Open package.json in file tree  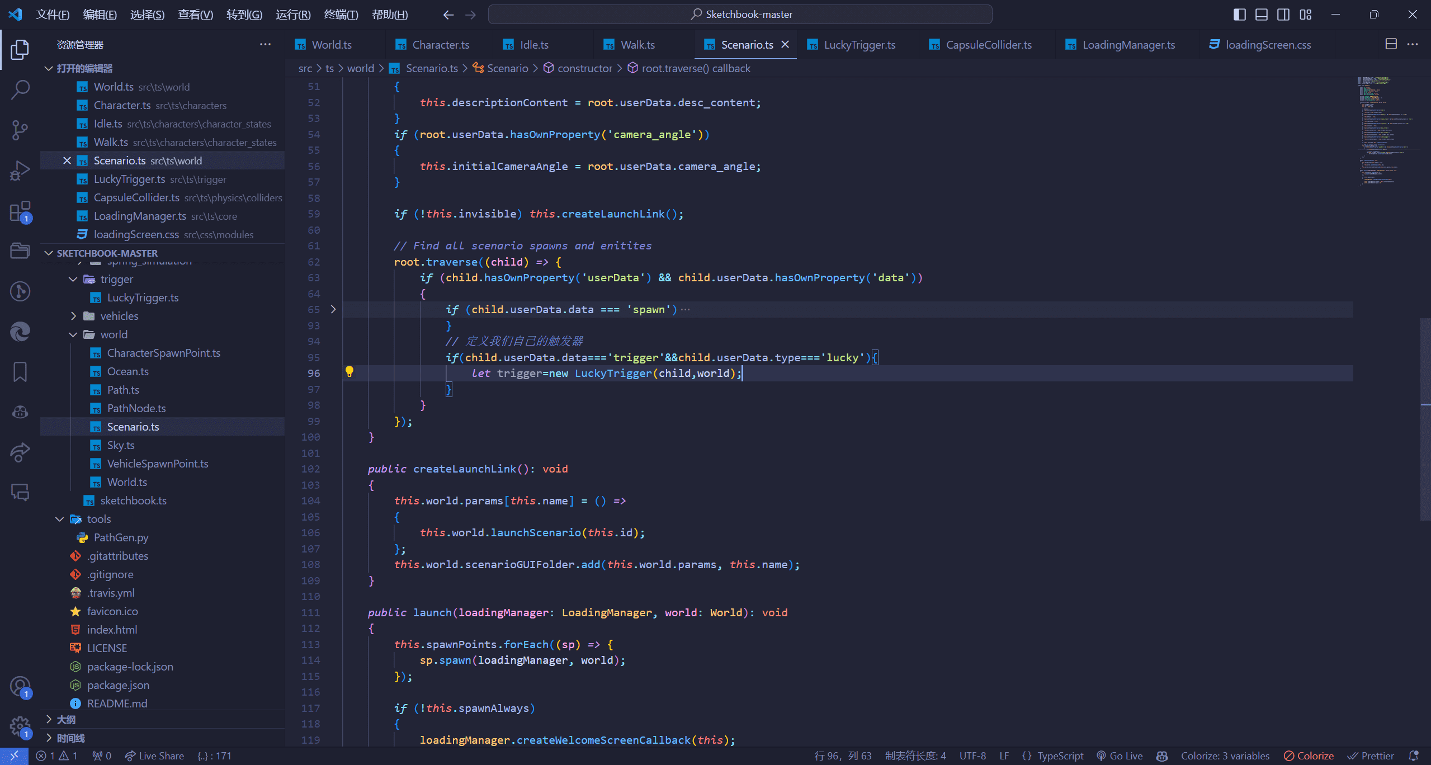118,685
